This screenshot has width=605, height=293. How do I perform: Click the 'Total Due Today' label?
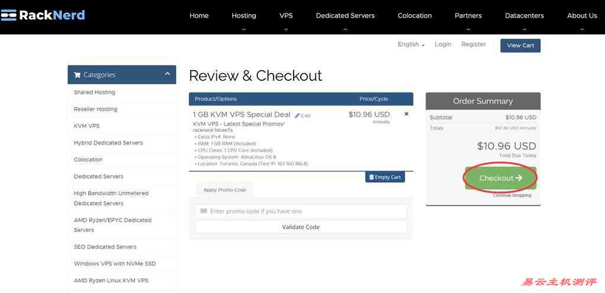518,156
